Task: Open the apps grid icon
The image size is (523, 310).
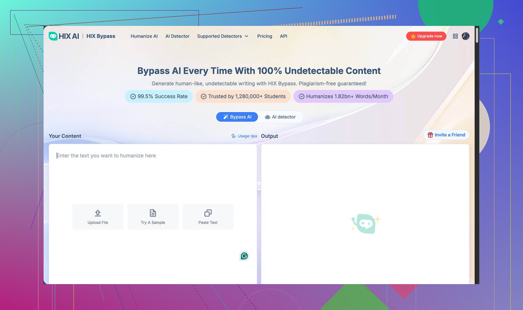Action: click(455, 36)
